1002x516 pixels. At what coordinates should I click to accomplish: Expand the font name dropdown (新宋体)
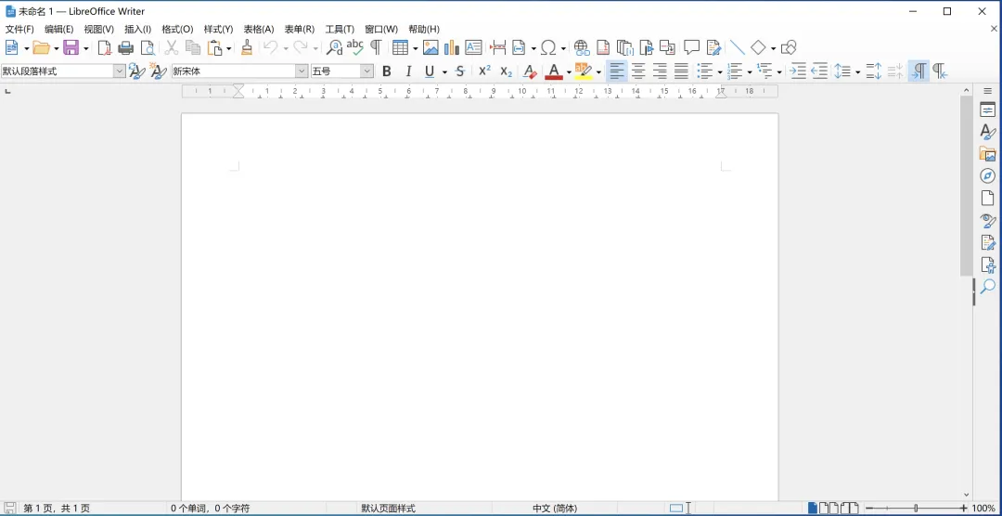[302, 71]
